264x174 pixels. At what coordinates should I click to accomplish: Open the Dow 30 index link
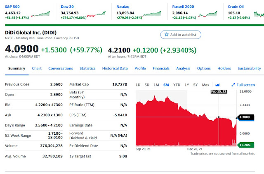(67, 7)
